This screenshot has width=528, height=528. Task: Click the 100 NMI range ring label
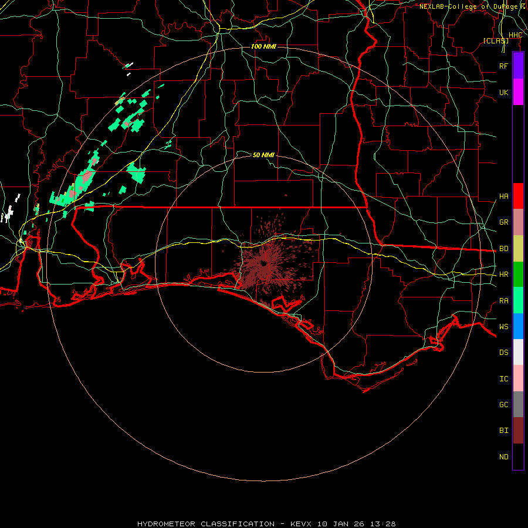(x=263, y=46)
